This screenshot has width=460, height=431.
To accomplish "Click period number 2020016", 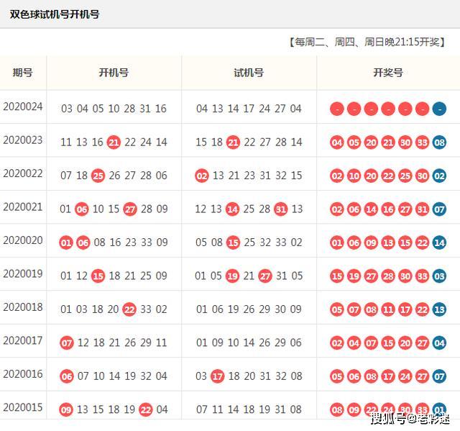I will point(23,374).
